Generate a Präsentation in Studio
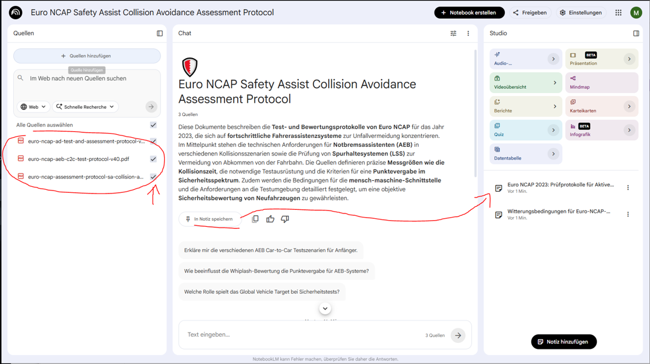This screenshot has width=650, height=364. [x=602, y=59]
